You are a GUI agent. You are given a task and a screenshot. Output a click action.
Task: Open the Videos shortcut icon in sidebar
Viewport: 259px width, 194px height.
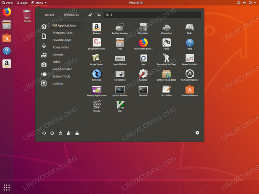44,74
